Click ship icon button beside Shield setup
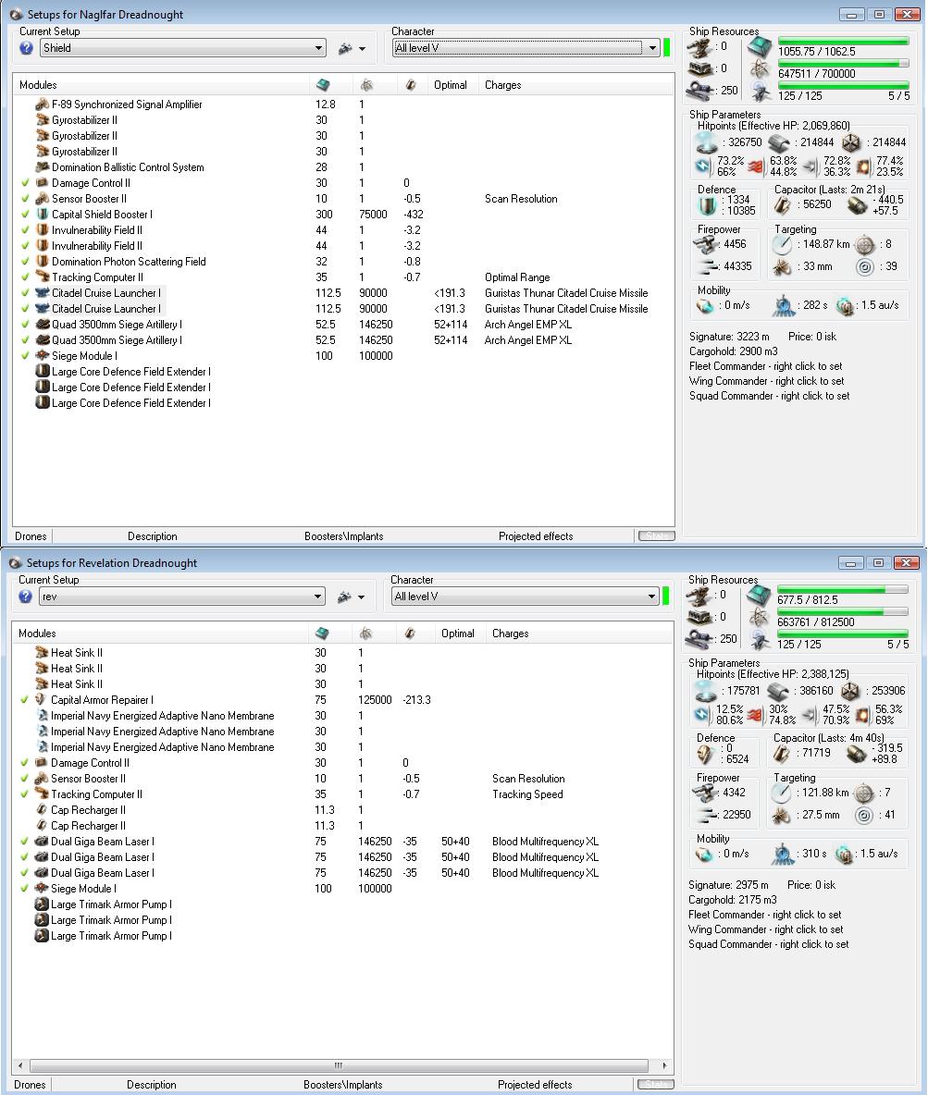Screen dimensions: 928x1095 pos(345,48)
